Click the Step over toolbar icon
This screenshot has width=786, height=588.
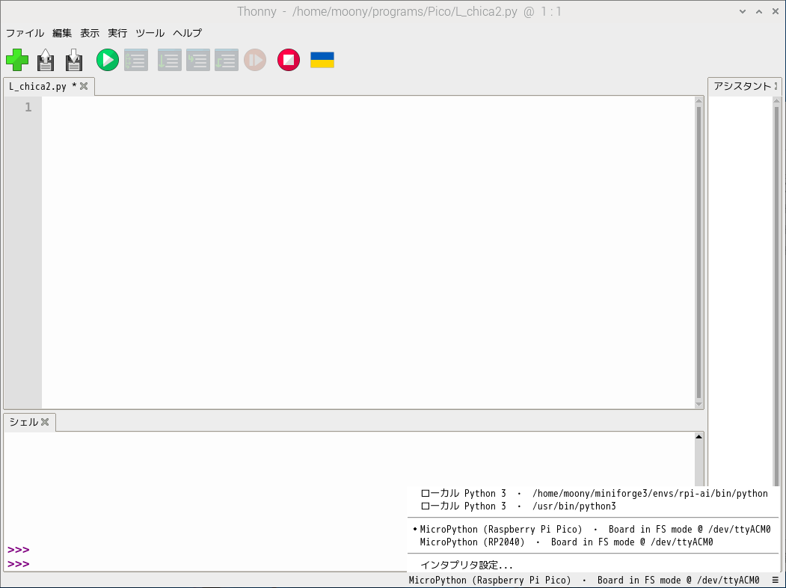click(170, 60)
